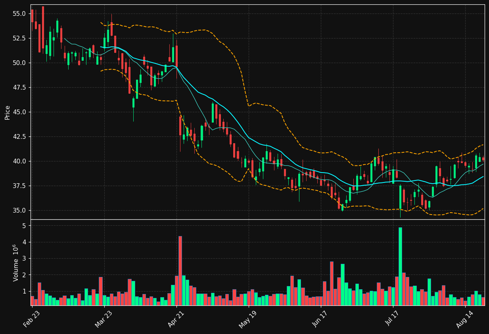
Task: Click the tall red volume bar after Apr 21
Action: (180, 271)
